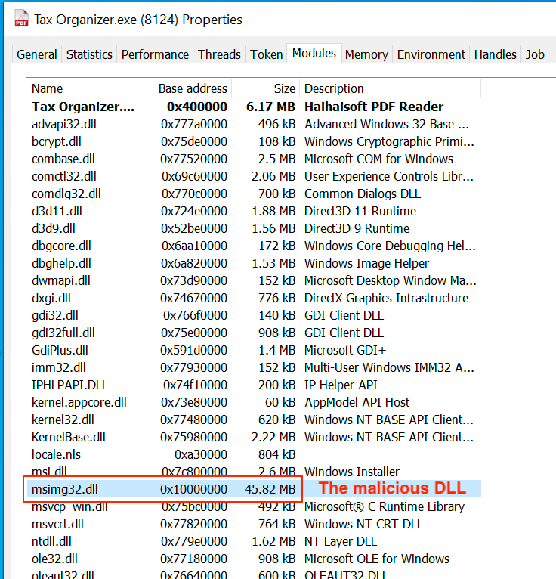
Task: Switch to the Environment tab
Action: (431, 54)
